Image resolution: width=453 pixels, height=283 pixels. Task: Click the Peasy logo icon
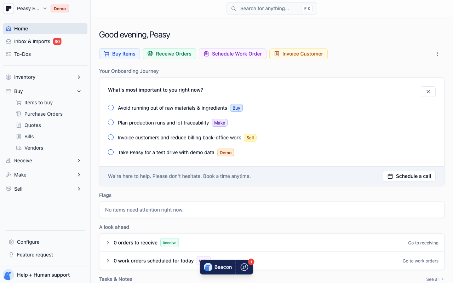point(8,8)
